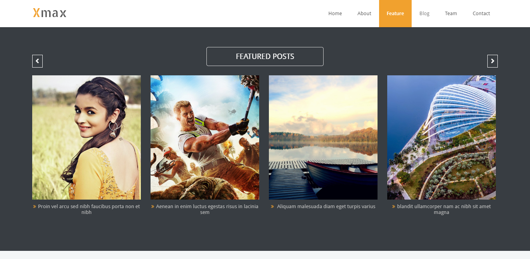Open post 'blandit ullamcorper nam ac nibh'
The height and width of the screenshot is (259, 530).
(444, 209)
